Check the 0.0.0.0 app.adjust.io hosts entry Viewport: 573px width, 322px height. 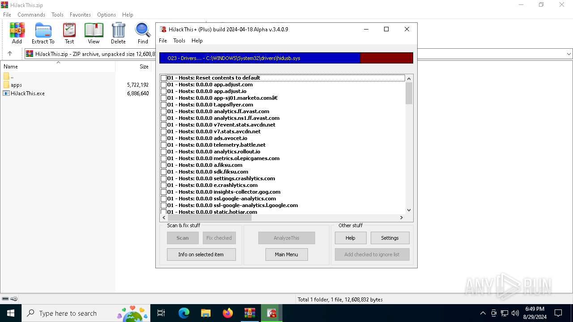tap(164, 91)
